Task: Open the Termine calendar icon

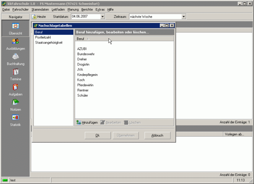Action: point(15,72)
